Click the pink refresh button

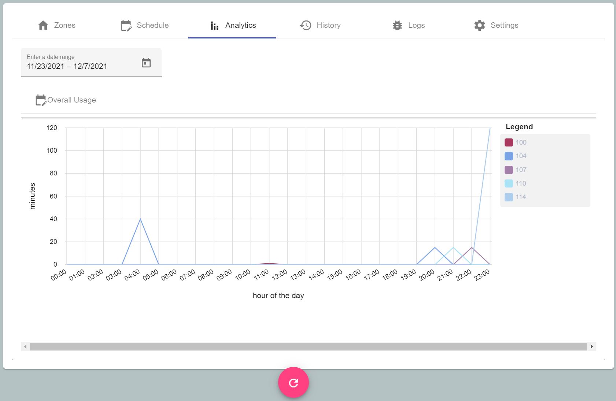(x=294, y=382)
